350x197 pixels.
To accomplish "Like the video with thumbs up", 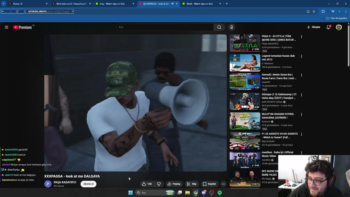I will point(147,184).
